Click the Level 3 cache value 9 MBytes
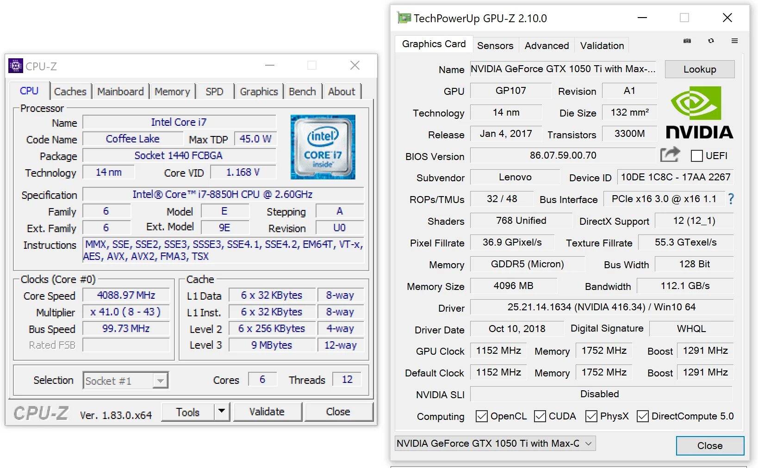This screenshot has width=758, height=468. [x=272, y=345]
